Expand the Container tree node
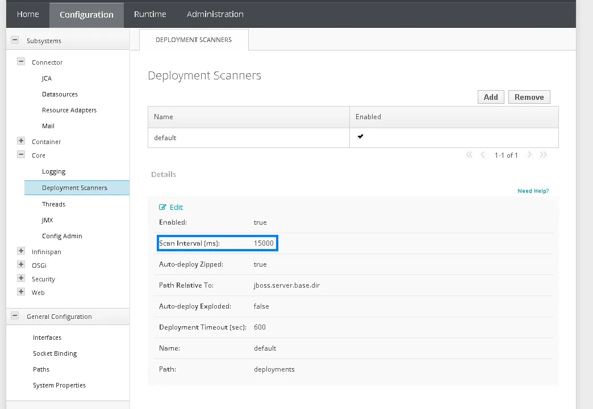 [21, 141]
